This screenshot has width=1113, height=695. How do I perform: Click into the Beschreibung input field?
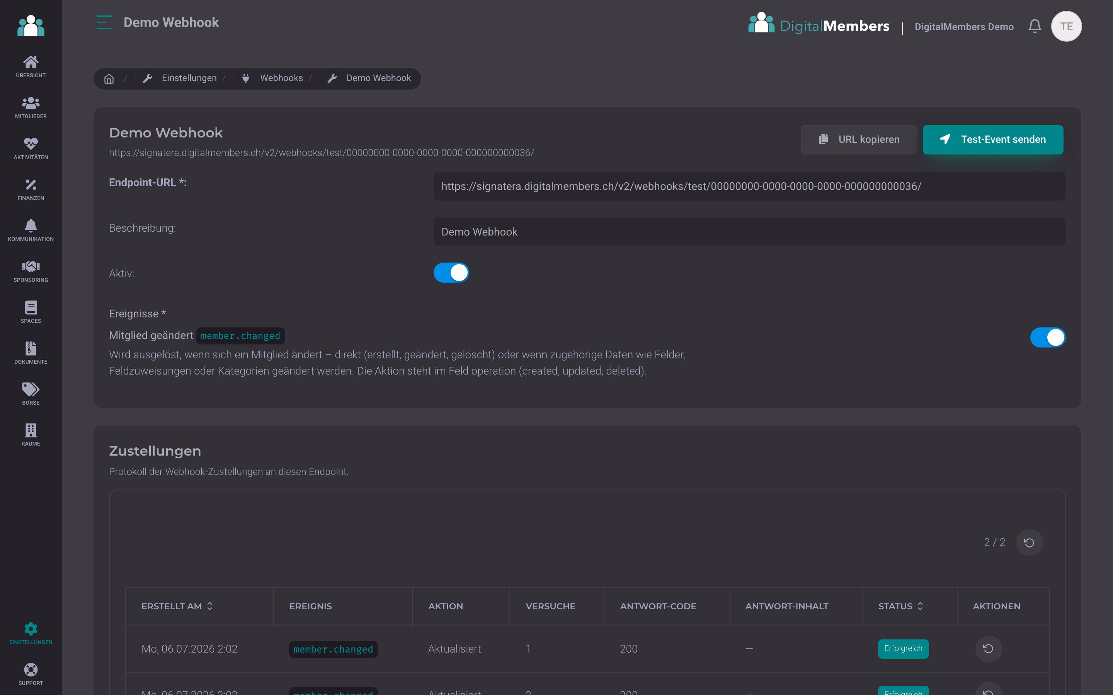(749, 232)
